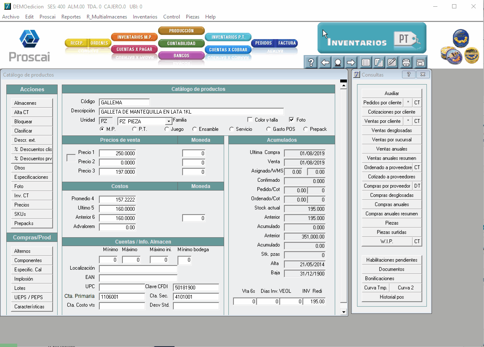This screenshot has height=347, width=484.
Task: Print using the printer toolbar icon
Action: (406, 63)
